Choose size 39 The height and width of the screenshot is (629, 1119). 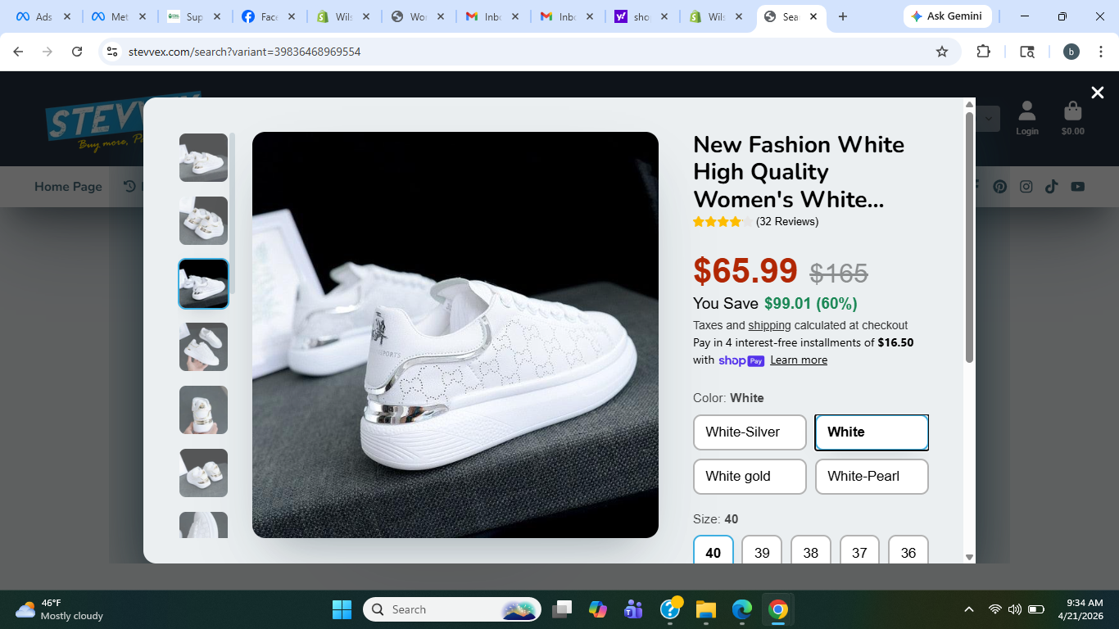[762, 550]
